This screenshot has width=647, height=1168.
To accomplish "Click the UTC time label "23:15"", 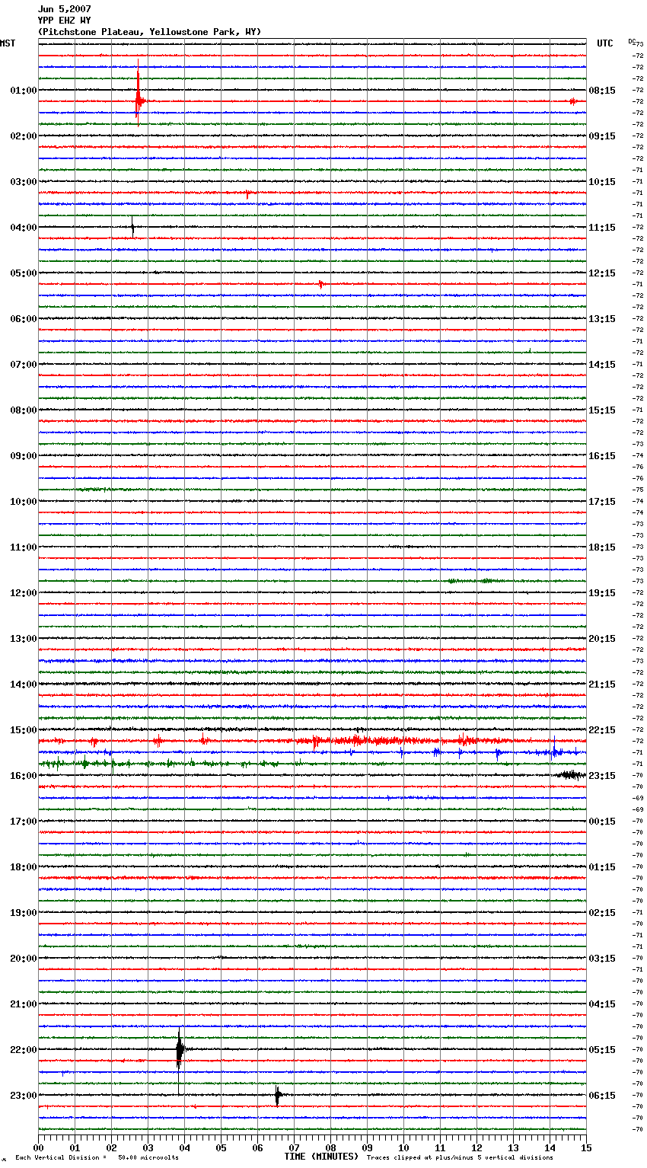I will (602, 775).
